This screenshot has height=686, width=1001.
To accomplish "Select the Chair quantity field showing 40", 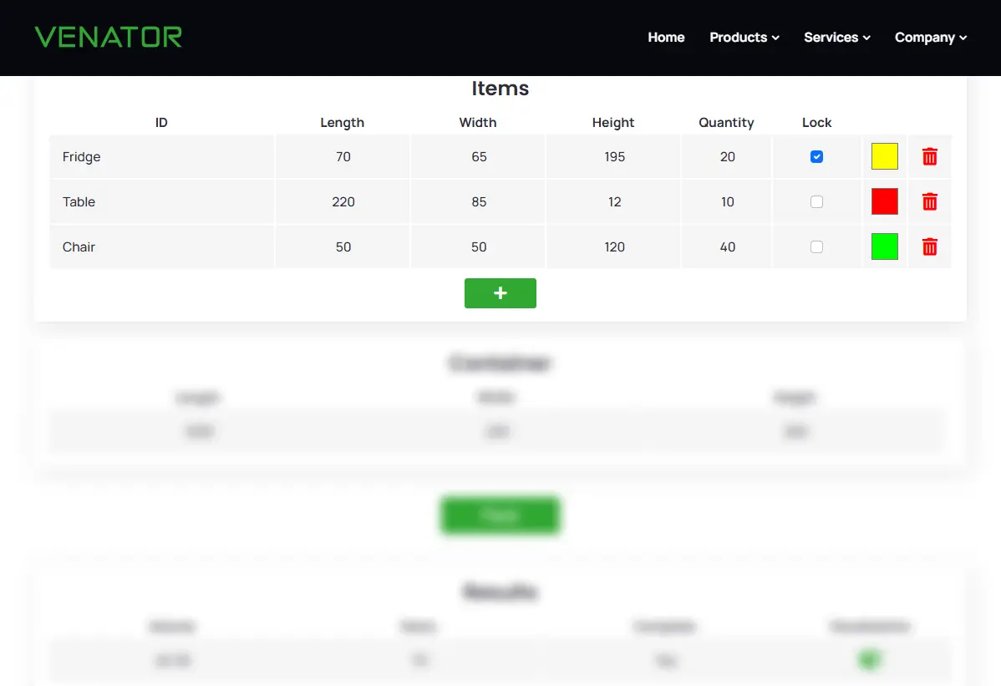I will tap(727, 247).
